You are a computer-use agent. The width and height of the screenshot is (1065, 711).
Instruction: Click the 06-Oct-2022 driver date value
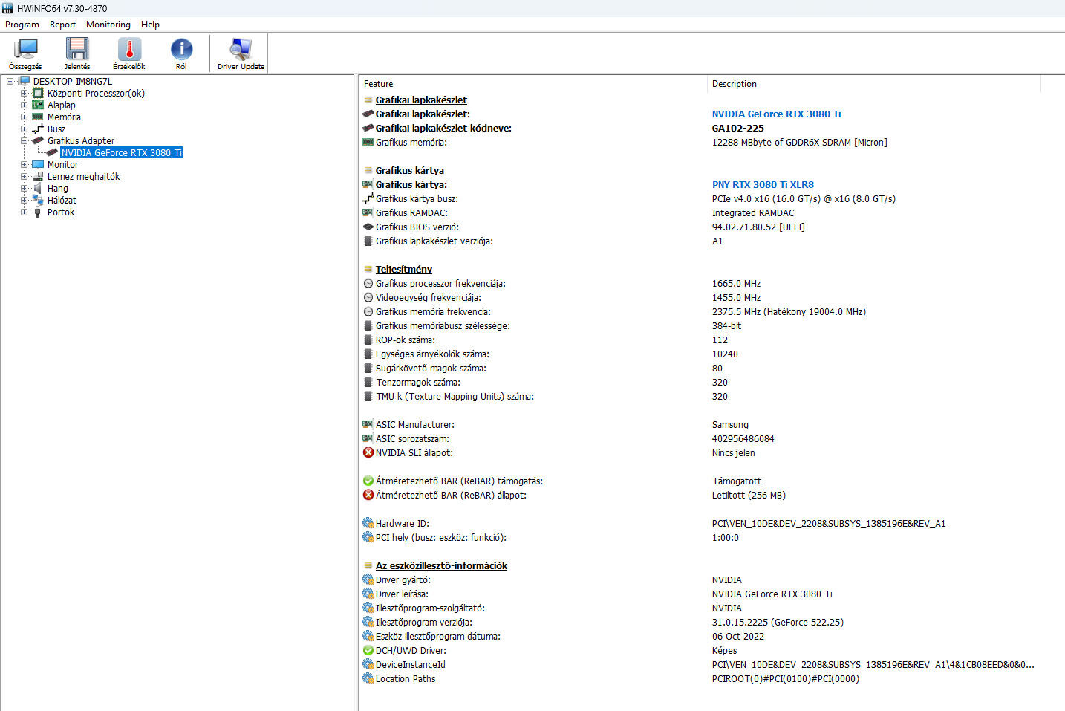point(738,636)
